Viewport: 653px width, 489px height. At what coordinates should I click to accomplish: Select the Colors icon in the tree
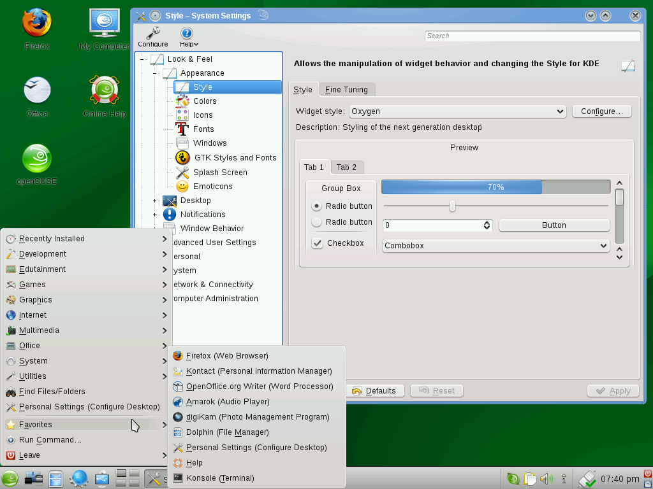[x=182, y=101]
